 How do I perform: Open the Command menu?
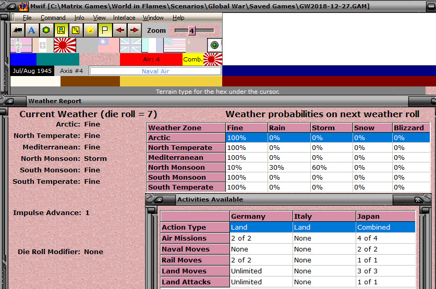pyautogui.click(x=53, y=18)
